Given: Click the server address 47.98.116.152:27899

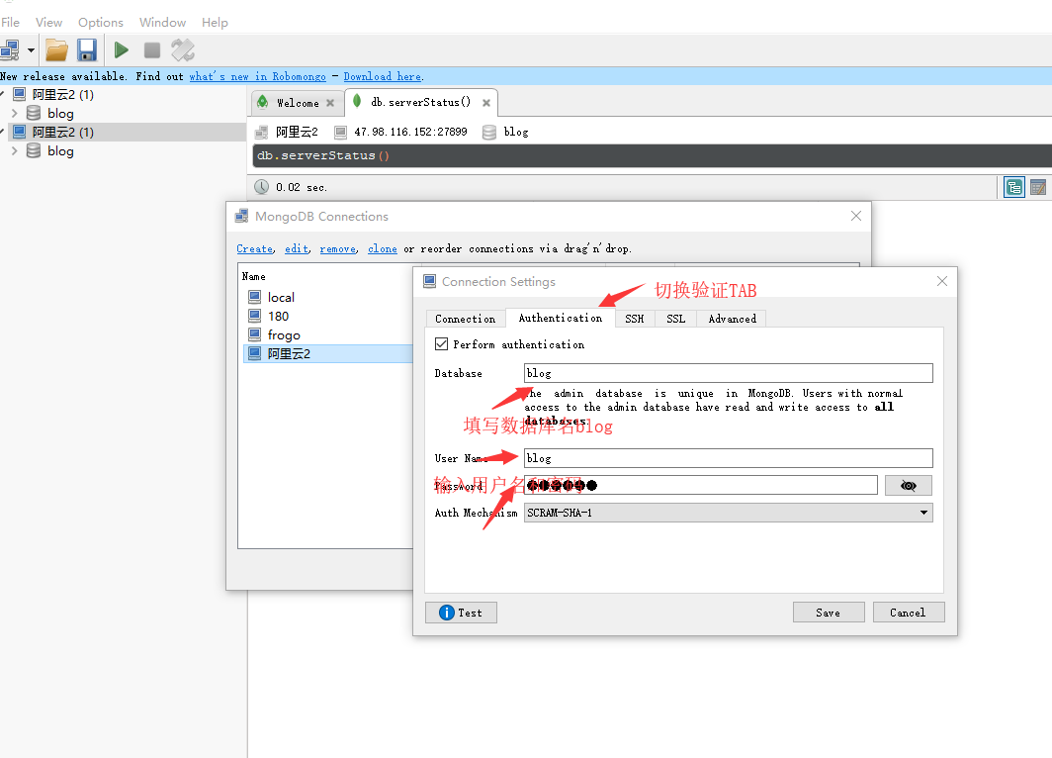Looking at the screenshot, I should coord(410,132).
